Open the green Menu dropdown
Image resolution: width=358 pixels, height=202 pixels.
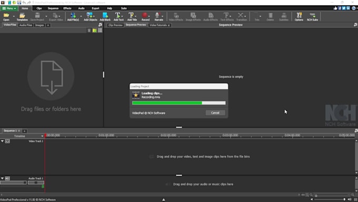pos(9,8)
